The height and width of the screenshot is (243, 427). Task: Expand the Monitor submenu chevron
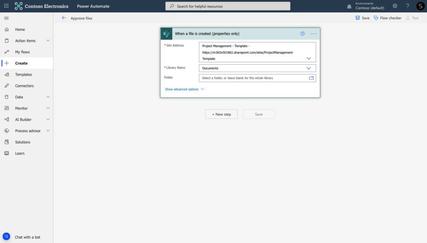click(48, 108)
